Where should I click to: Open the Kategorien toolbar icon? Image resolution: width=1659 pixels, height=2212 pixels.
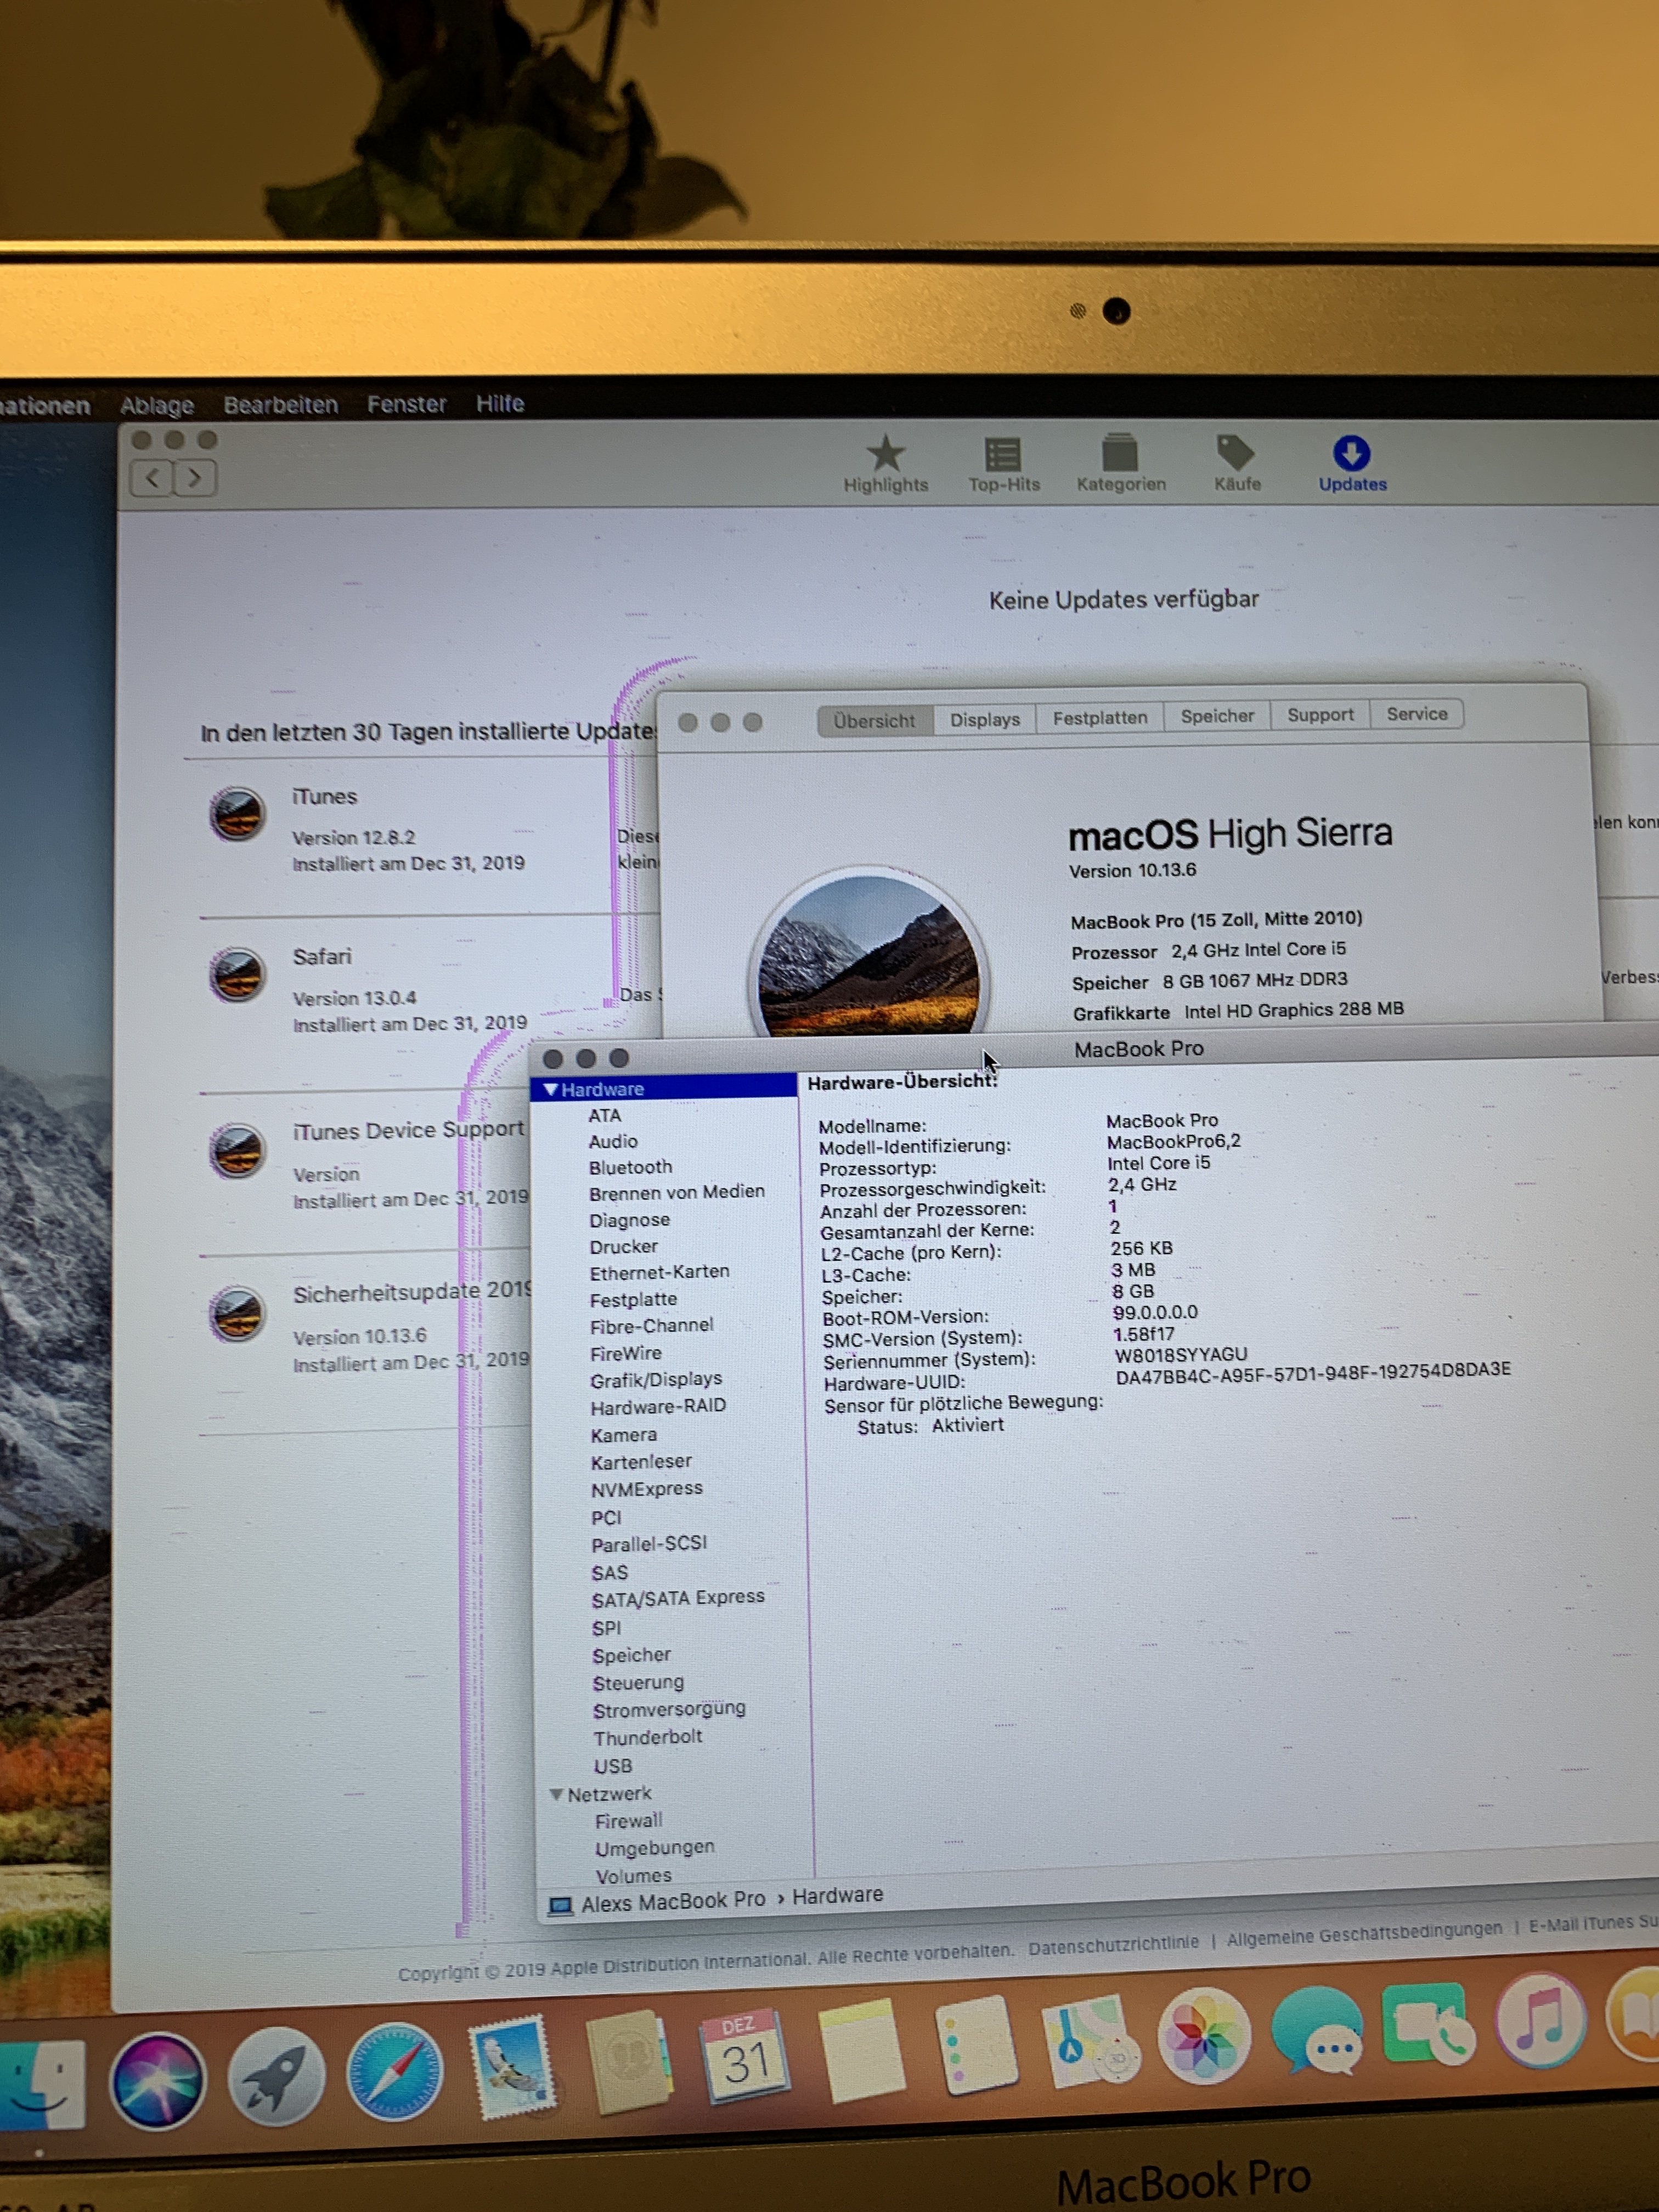point(1120,454)
